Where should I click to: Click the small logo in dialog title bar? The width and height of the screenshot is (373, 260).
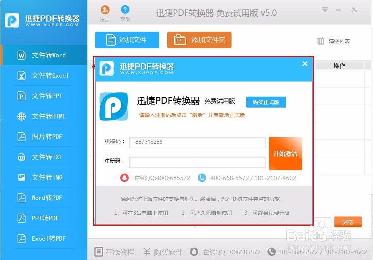(107, 68)
